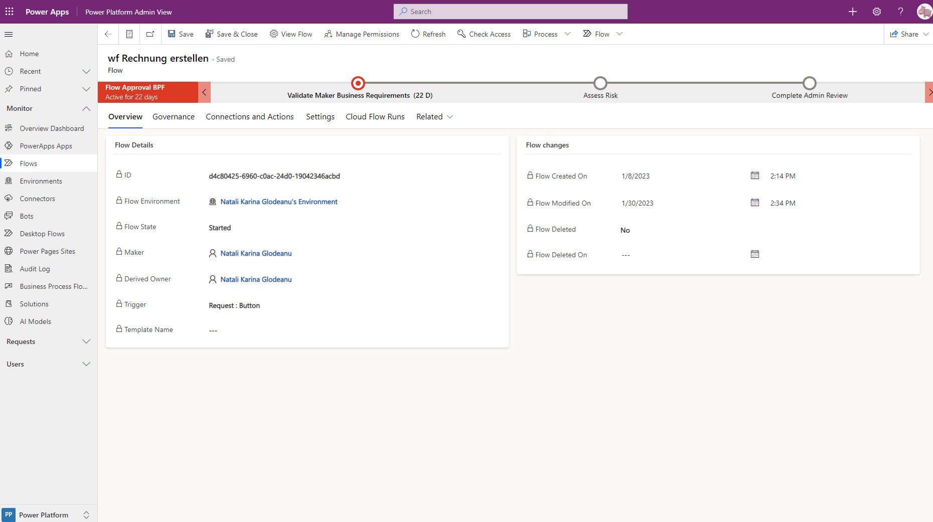This screenshot has width=933, height=522.
Task: Click Flow Deleted On calendar icon
Action: coord(754,254)
